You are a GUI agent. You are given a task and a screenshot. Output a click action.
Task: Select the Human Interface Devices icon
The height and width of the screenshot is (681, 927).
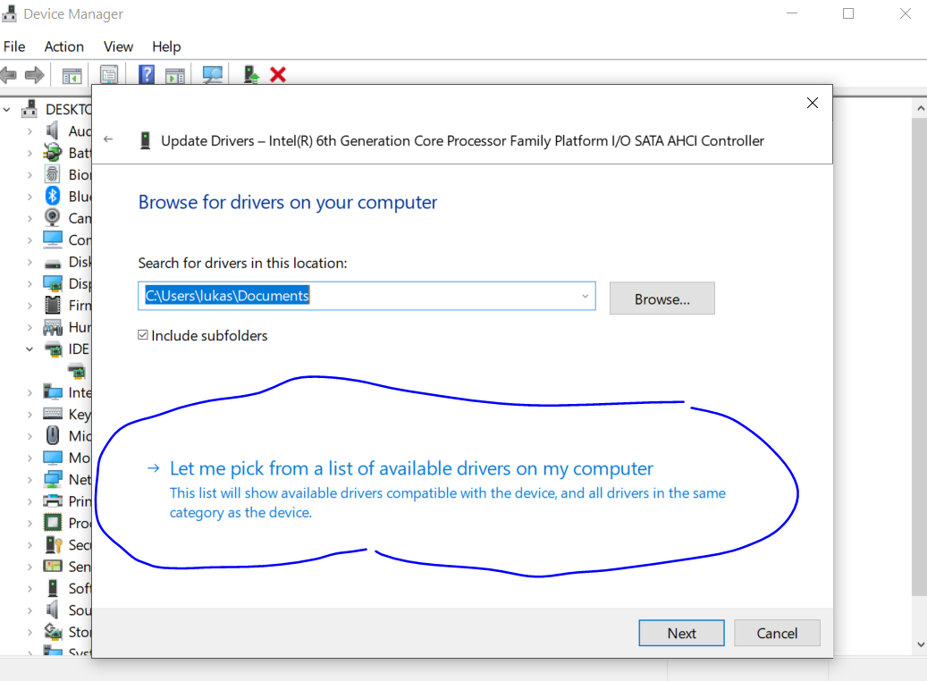pyautogui.click(x=53, y=327)
